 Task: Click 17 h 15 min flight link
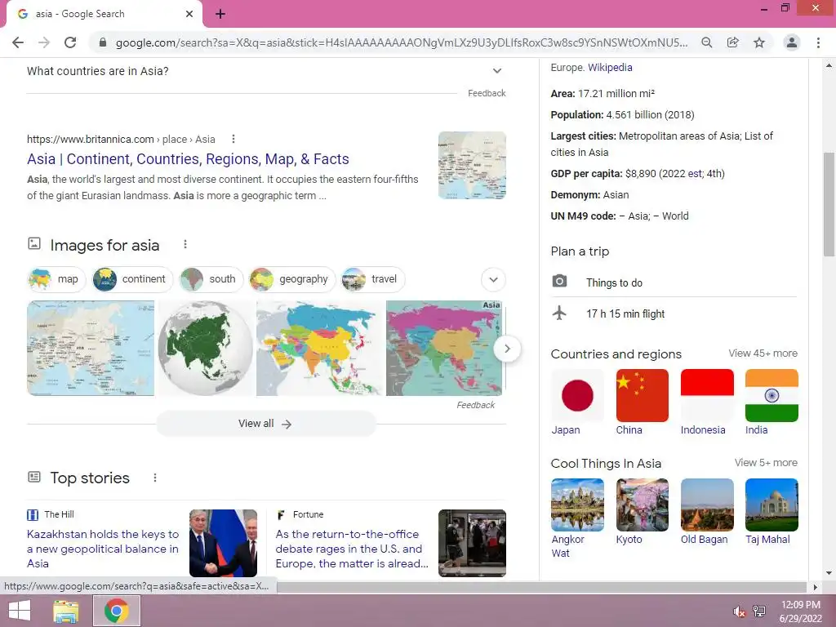click(x=625, y=313)
